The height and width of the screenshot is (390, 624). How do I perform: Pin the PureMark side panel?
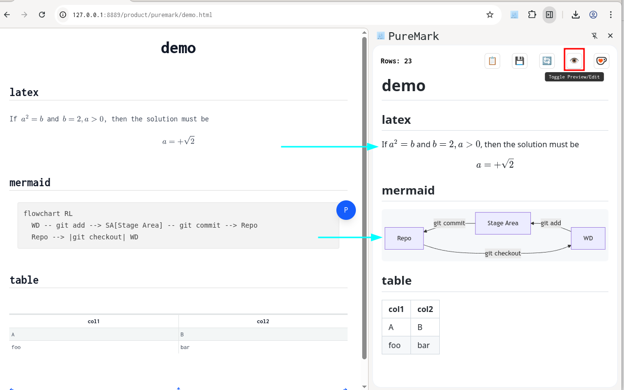594,36
